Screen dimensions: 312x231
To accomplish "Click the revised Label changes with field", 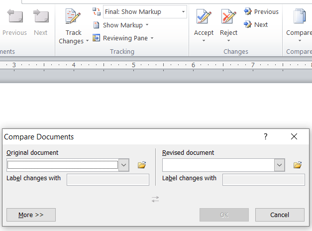I will coord(263,179).
